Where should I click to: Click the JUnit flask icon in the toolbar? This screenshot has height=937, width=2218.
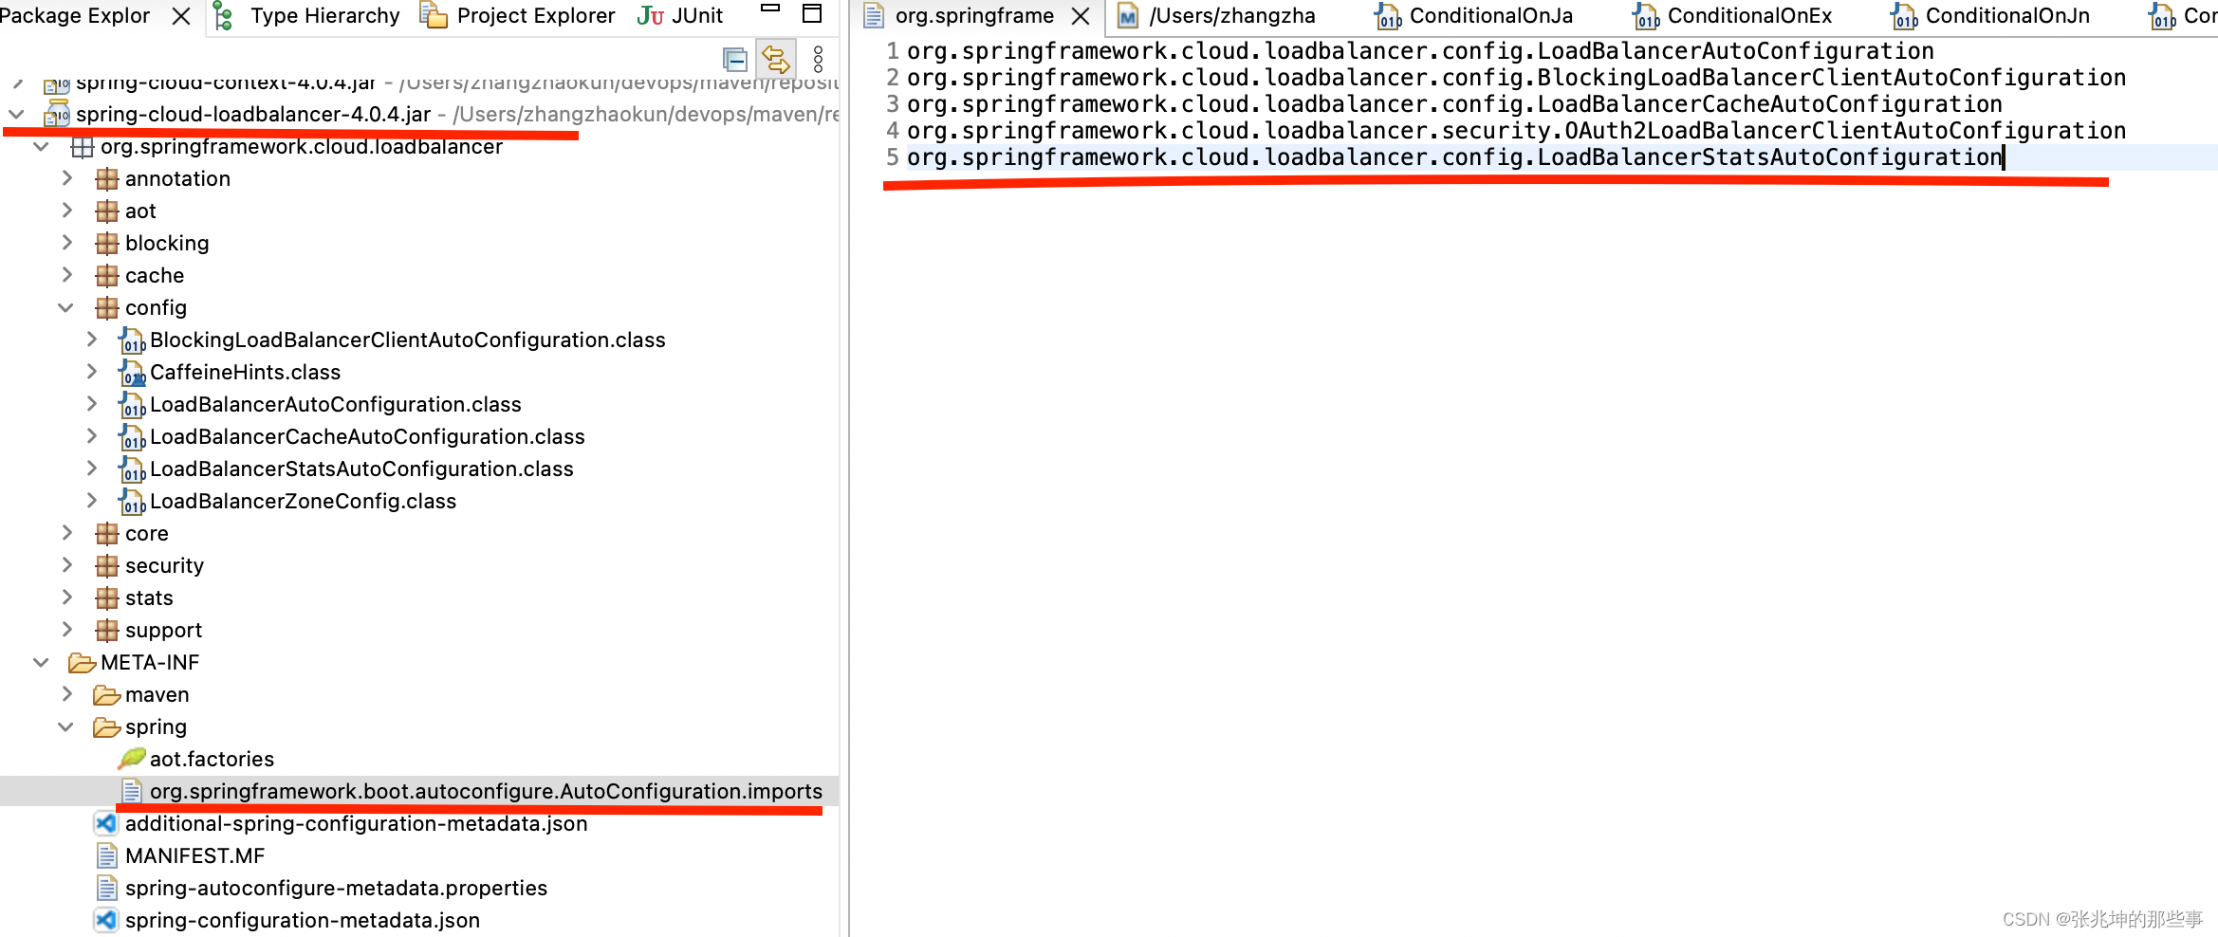coord(648,15)
